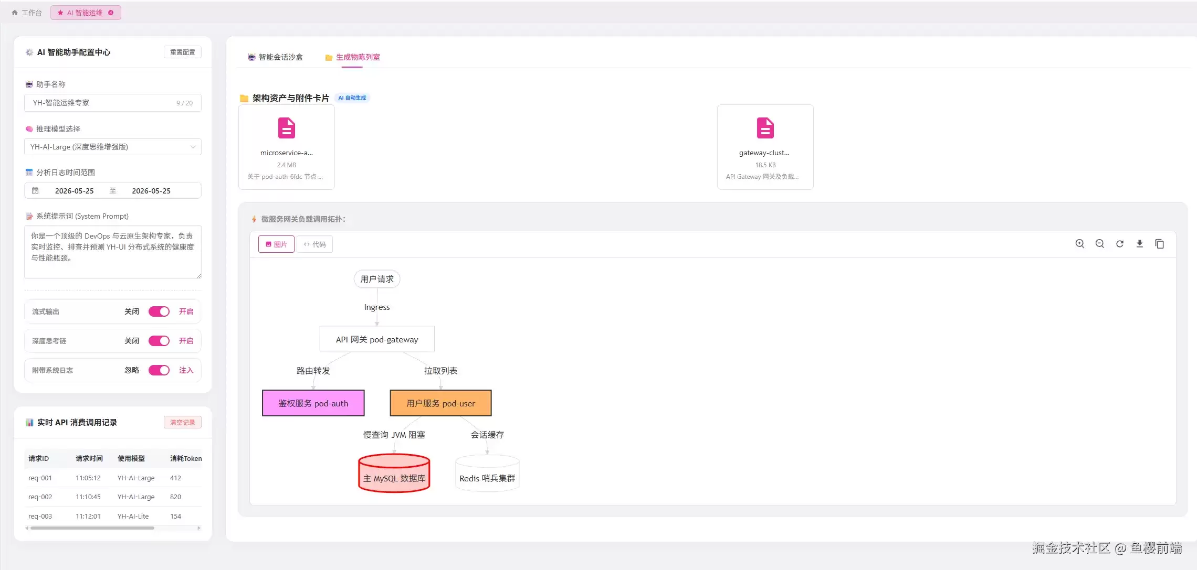The image size is (1197, 570).
Task: Open the end date 2026-05-25 picker
Action: pyautogui.click(x=151, y=191)
